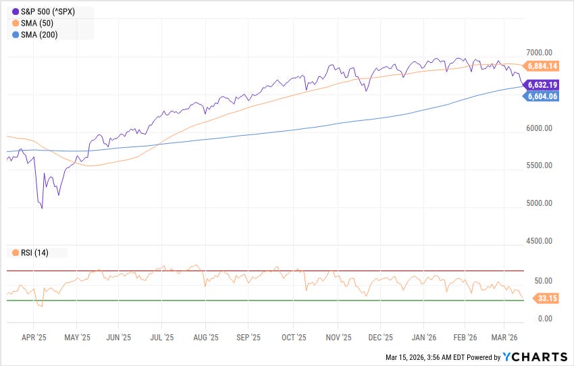The width and height of the screenshot is (574, 366).
Task: Click the orange RSI (14) legend dot
Action: click(16, 253)
